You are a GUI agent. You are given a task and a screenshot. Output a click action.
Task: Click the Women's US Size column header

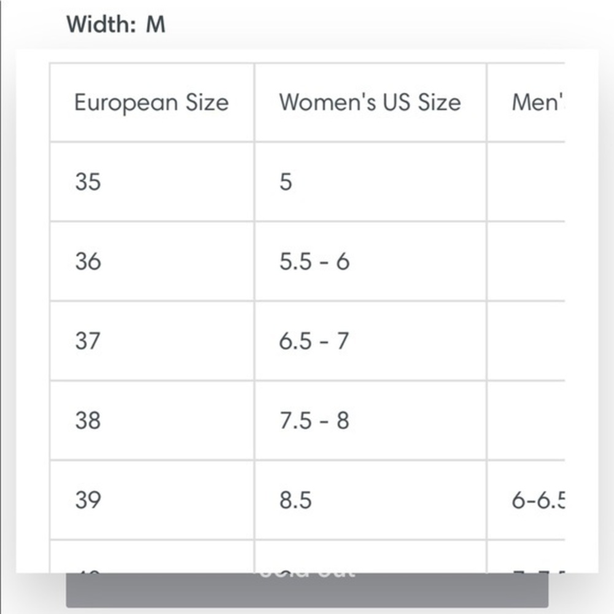pos(370,102)
